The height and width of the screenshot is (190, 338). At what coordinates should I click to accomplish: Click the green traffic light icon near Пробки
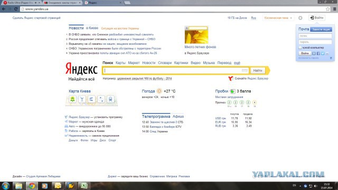(x=232, y=91)
